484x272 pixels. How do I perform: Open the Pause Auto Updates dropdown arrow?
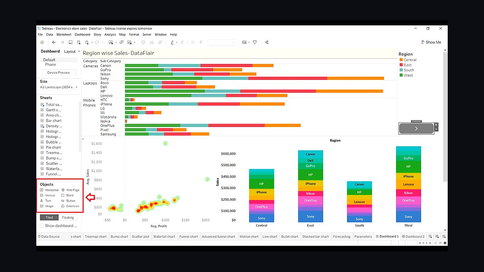pyautogui.click(x=91, y=42)
